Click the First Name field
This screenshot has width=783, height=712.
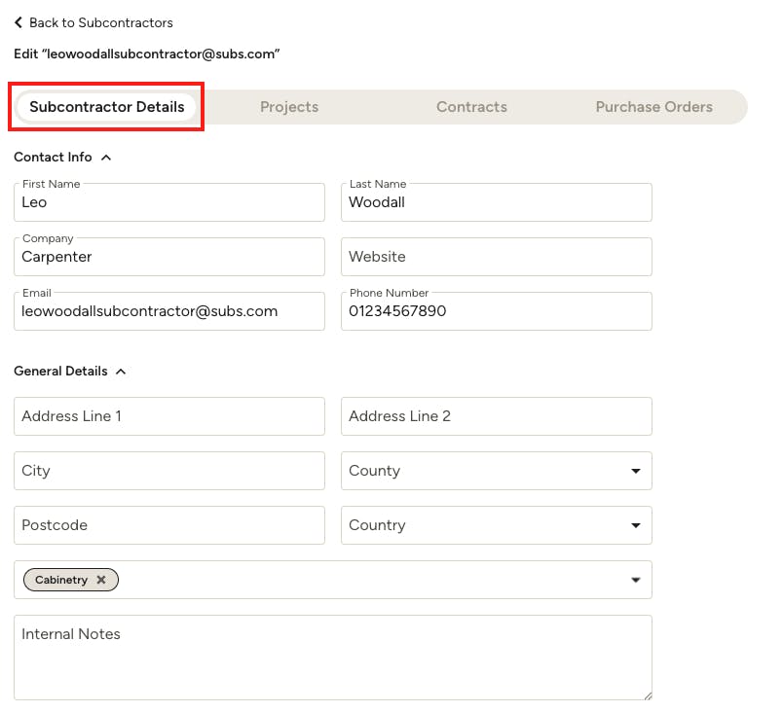(x=169, y=203)
